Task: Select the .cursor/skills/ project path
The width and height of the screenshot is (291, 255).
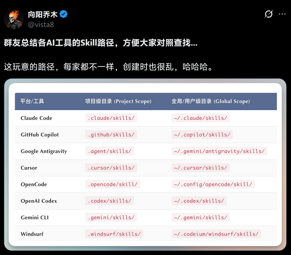Action: 111,168
